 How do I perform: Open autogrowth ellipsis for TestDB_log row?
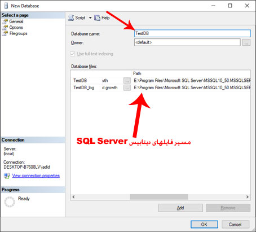(127, 87)
